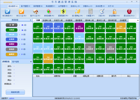Open the 客房管理 (R) menu
140x100 pixels.
pos(38,6)
